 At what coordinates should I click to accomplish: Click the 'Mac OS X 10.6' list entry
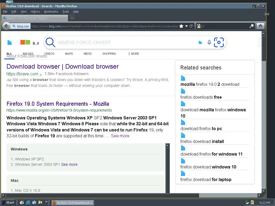pyautogui.click(x=28, y=190)
